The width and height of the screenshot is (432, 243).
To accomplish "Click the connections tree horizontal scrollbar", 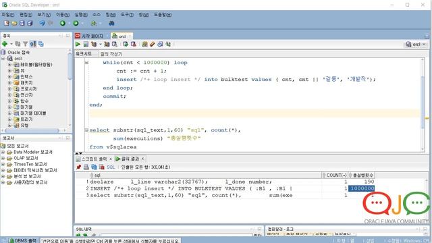I will pos(32,130).
